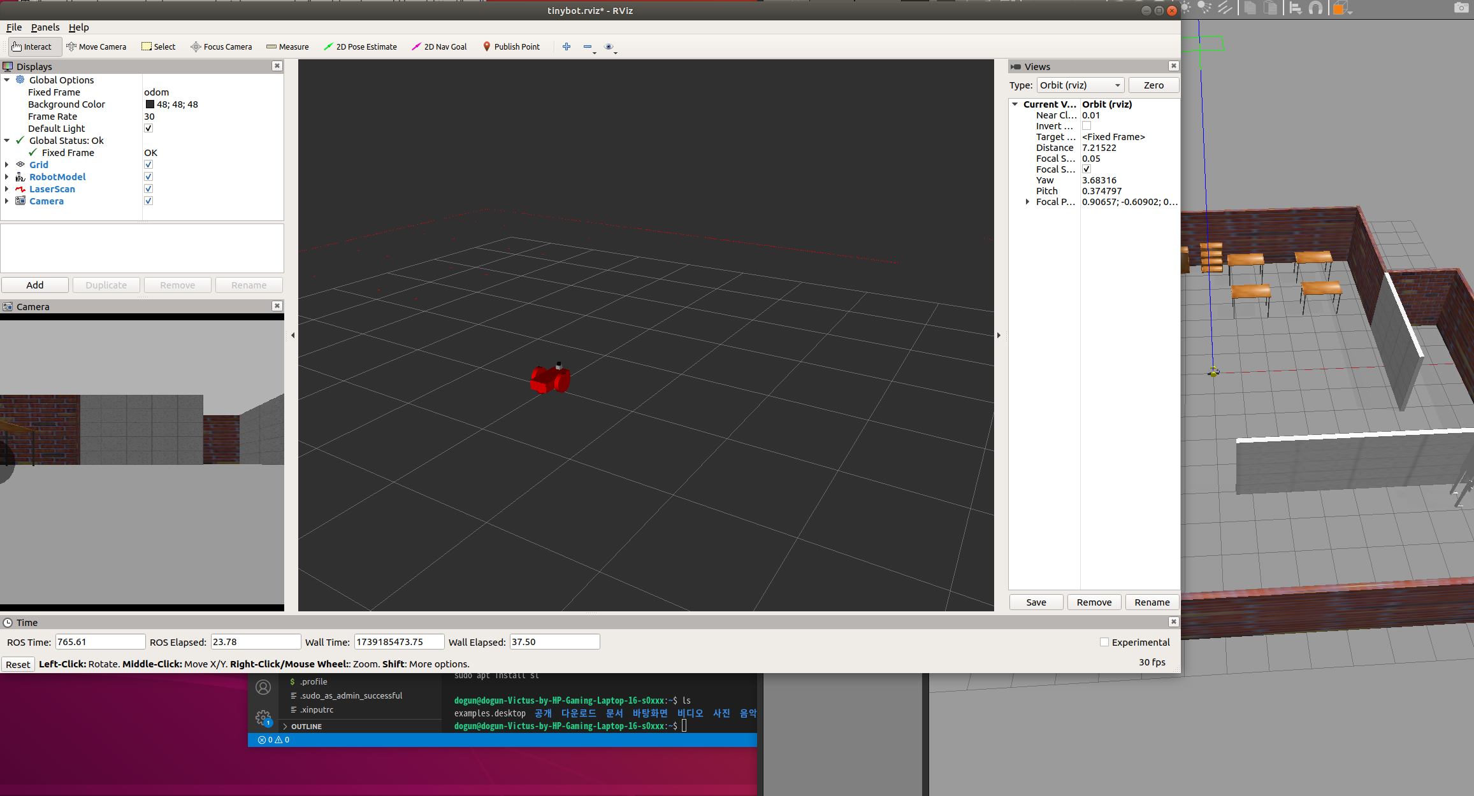Click the Add display button
Viewport: 1474px width, 796px height.
(x=35, y=285)
